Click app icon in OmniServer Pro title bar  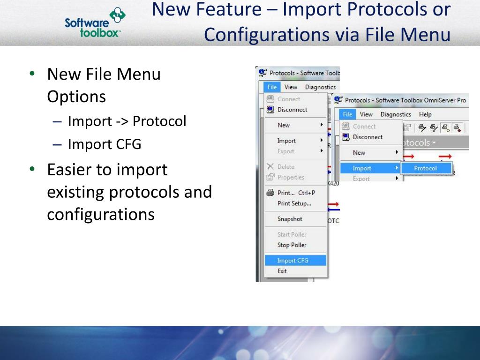pyautogui.click(x=338, y=100)
